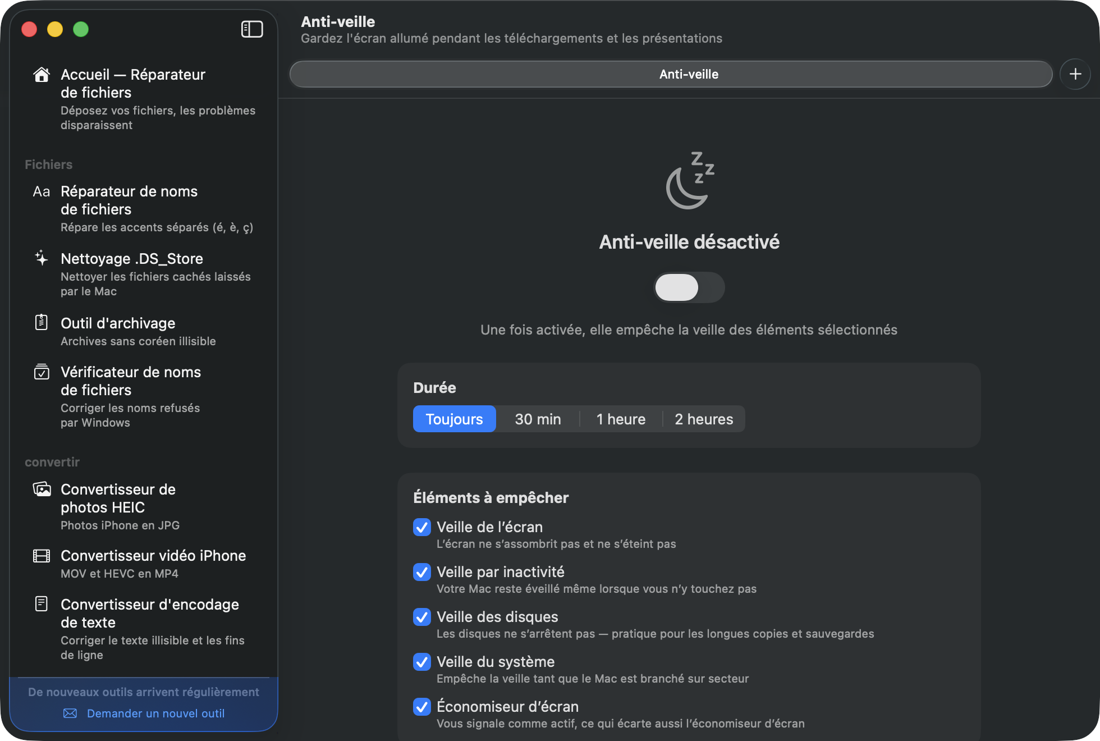Click the document icon for Convertisseur d'encodage

coord(42,603)
